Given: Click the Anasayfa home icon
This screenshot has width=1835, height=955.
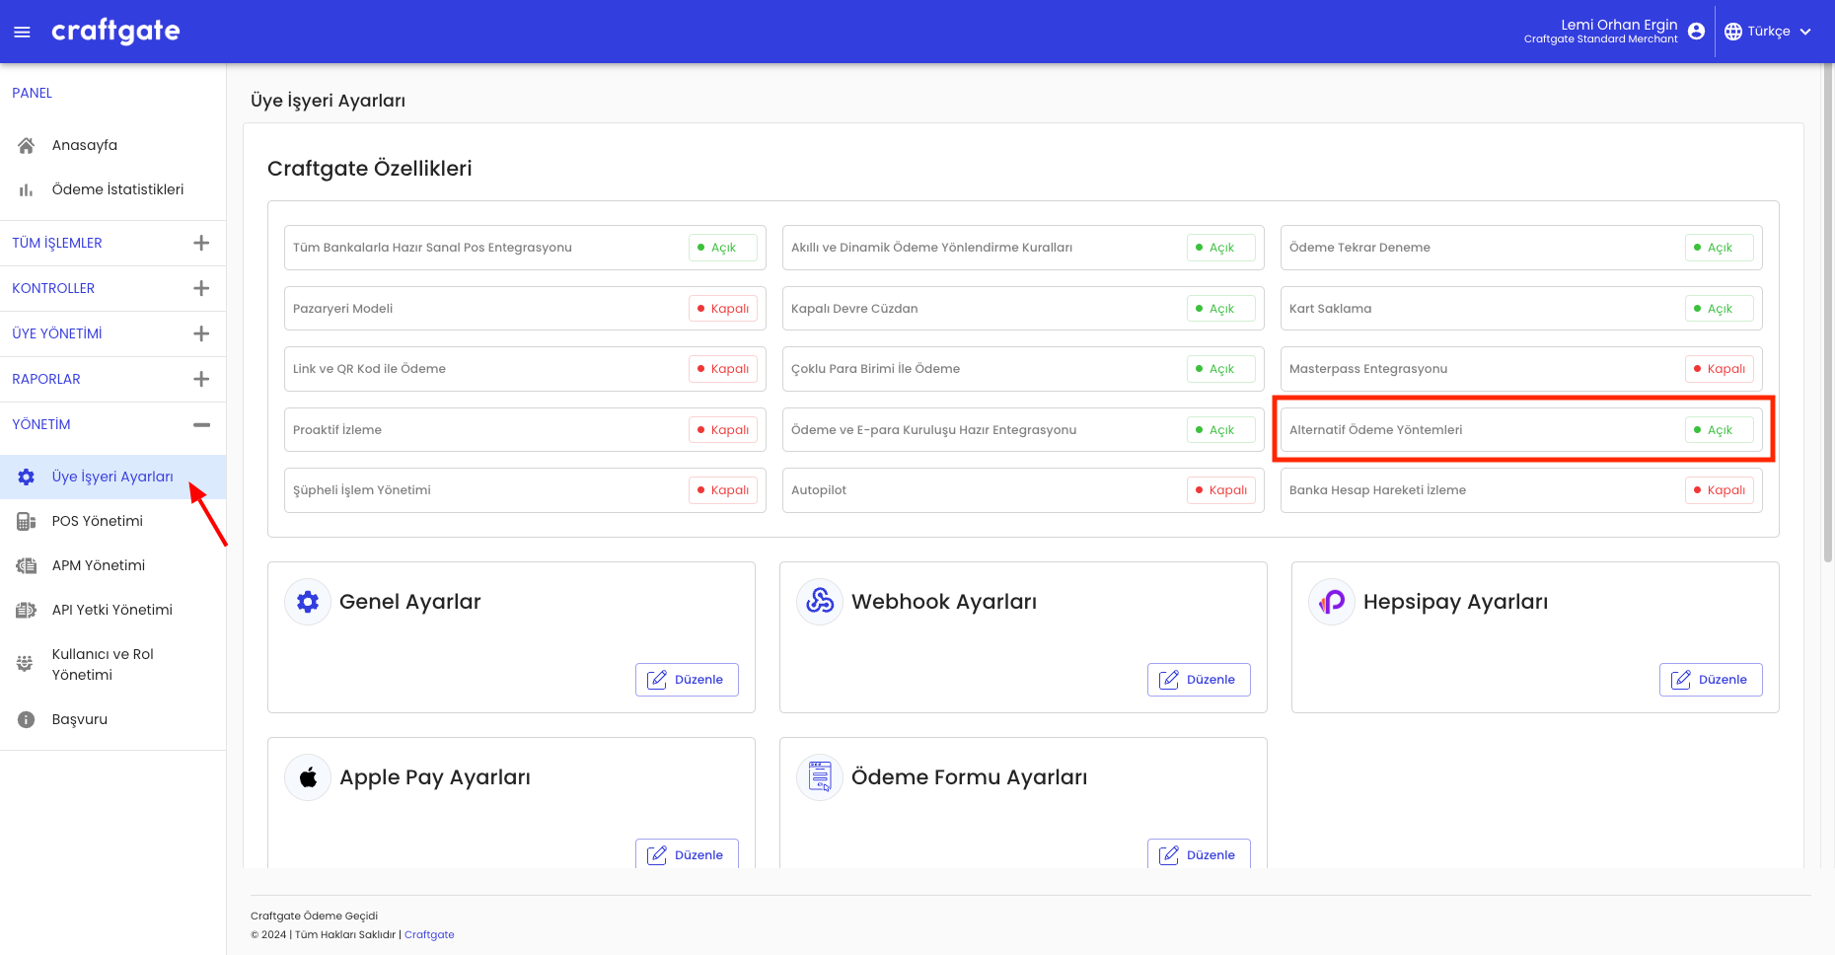Looking at the screenshot, I should coord(27,145).
